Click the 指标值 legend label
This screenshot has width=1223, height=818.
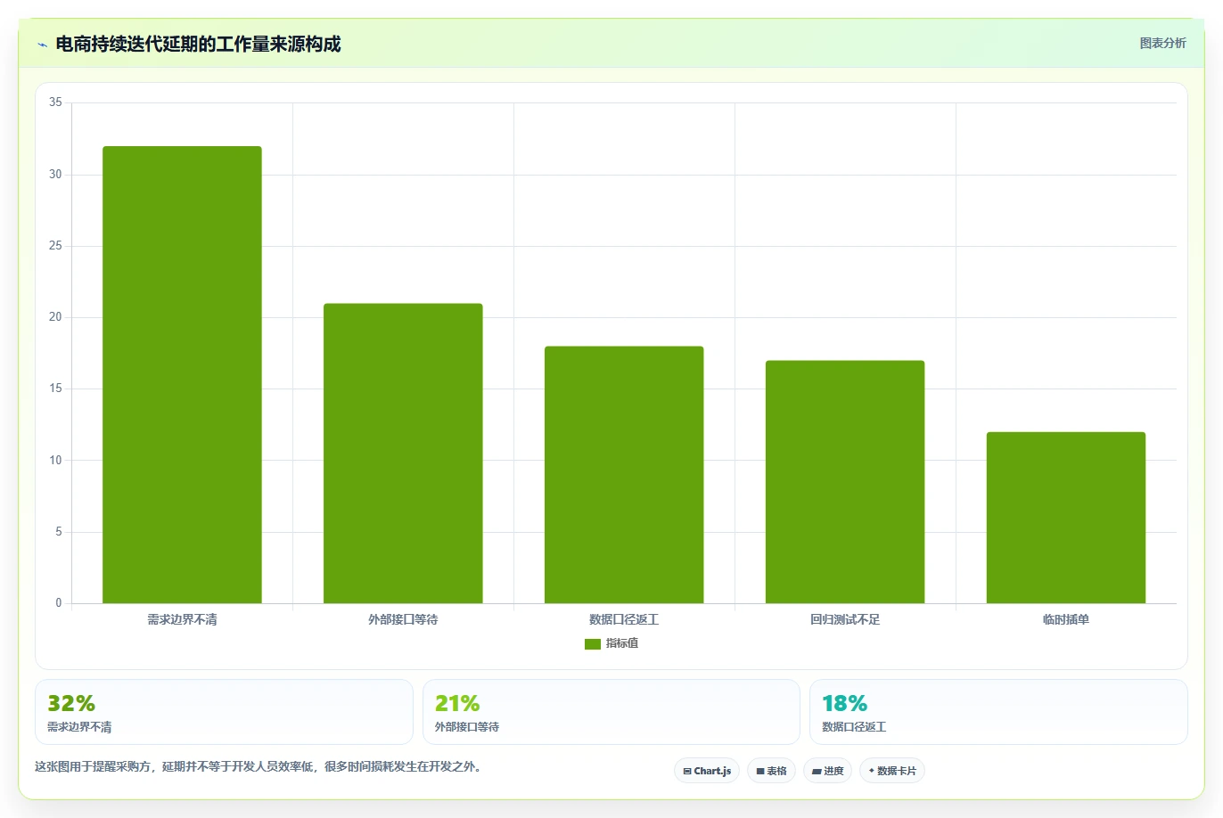(622, 643)
